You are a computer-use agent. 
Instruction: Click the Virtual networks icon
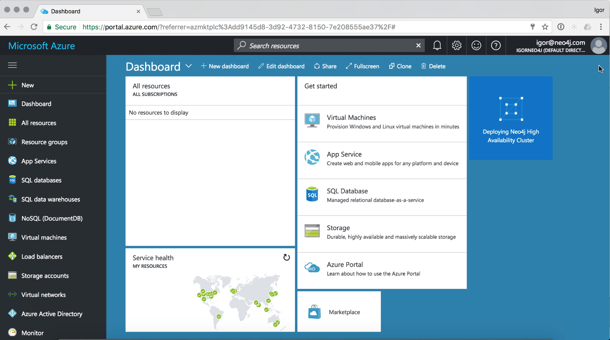[x=12, y=295]
